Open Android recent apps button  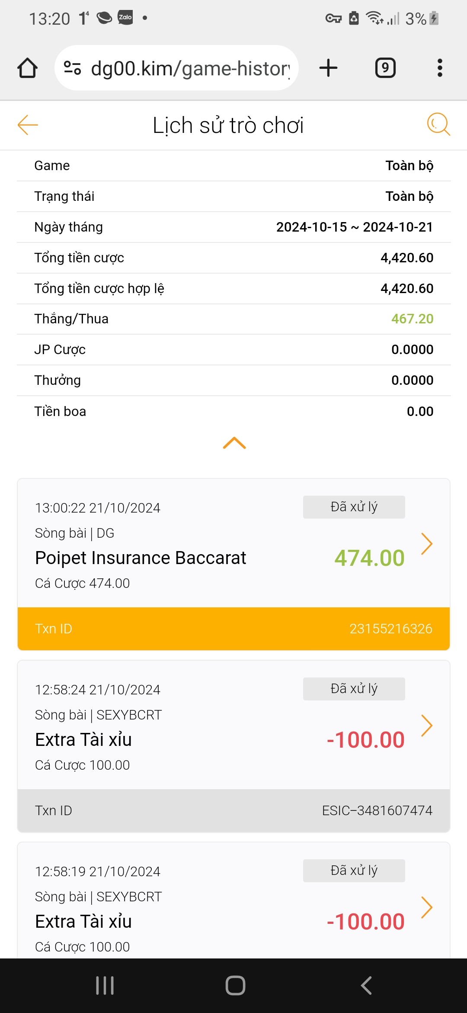pyautogui.click(x=105, y=986)
